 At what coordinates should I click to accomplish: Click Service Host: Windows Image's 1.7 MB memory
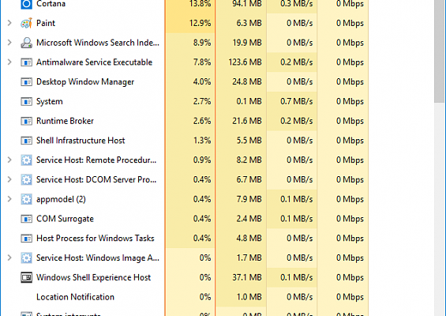(249, 258)
